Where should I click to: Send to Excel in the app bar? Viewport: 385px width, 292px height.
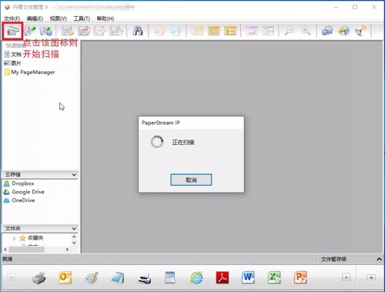click(274, 277)
